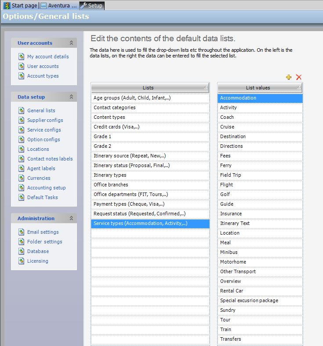Click the icon next to Email settings

pyautogui.click(x=21, y=232)
